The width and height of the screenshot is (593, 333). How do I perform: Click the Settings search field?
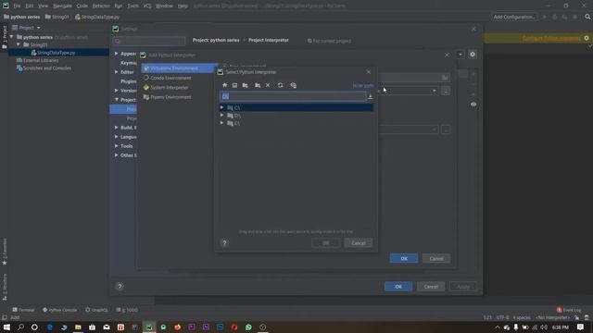point(149,41)
